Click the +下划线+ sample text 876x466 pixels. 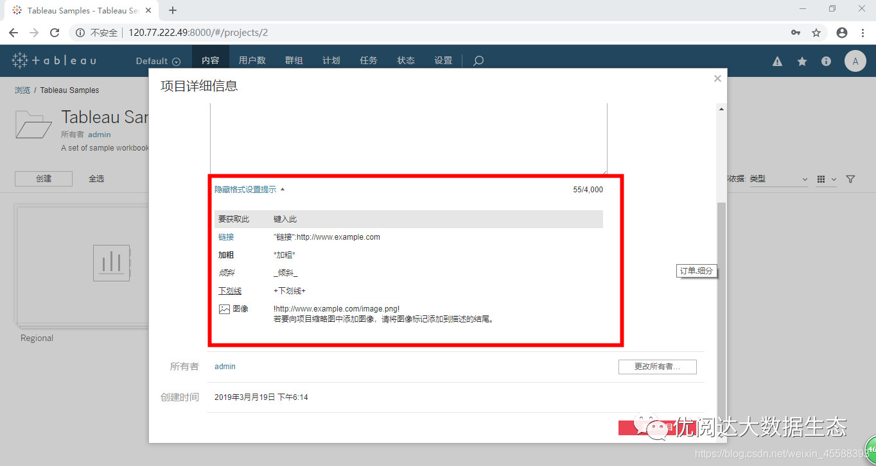coord(290,291)
